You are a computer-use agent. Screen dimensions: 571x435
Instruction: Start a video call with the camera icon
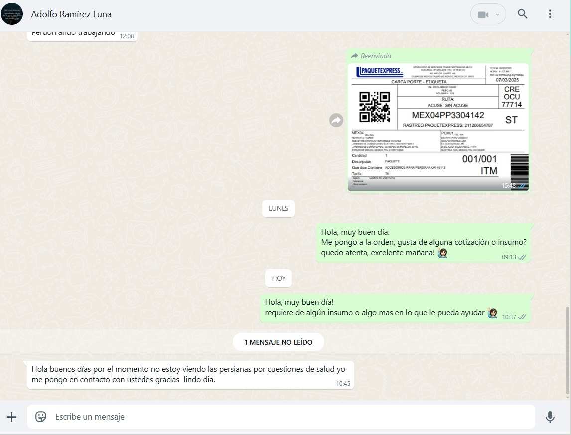point(482,14)
